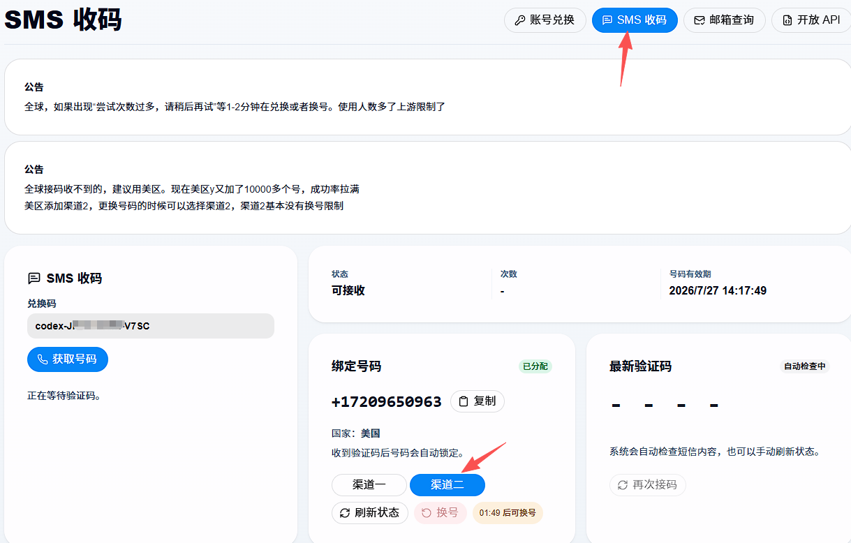Select 渠道一 channel option
The width and height of the screenshot is (851, 543).
point(369,485)
